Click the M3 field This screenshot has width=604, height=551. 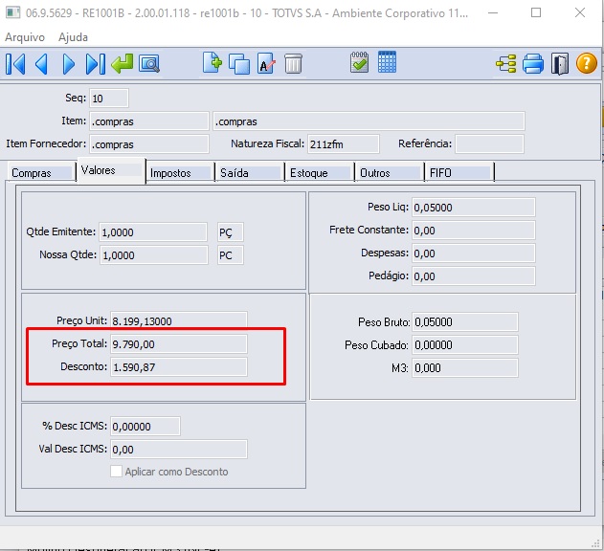tap(465, 367)
